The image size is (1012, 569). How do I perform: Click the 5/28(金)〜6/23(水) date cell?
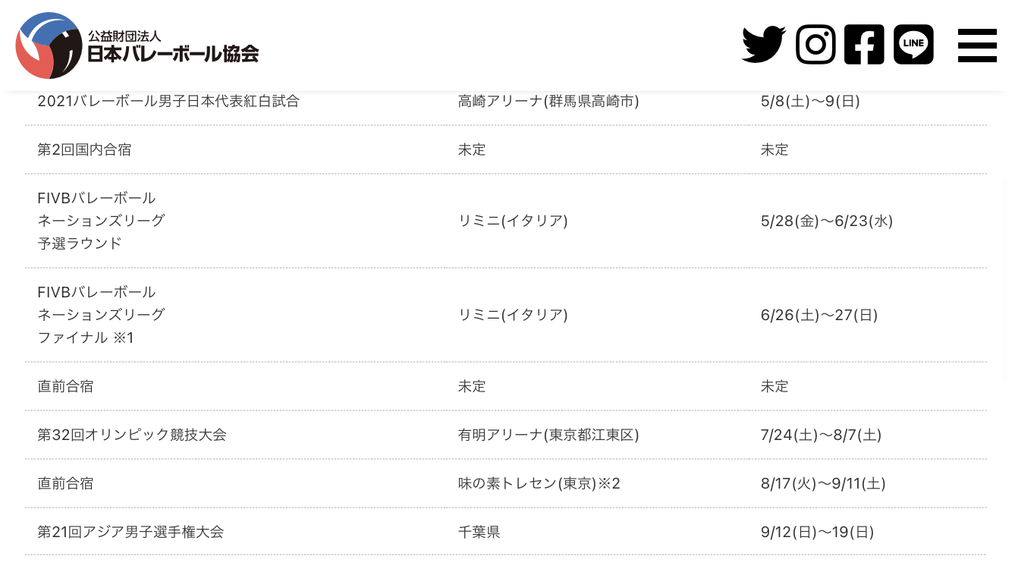pyautogui.click(x=827, y=221)
